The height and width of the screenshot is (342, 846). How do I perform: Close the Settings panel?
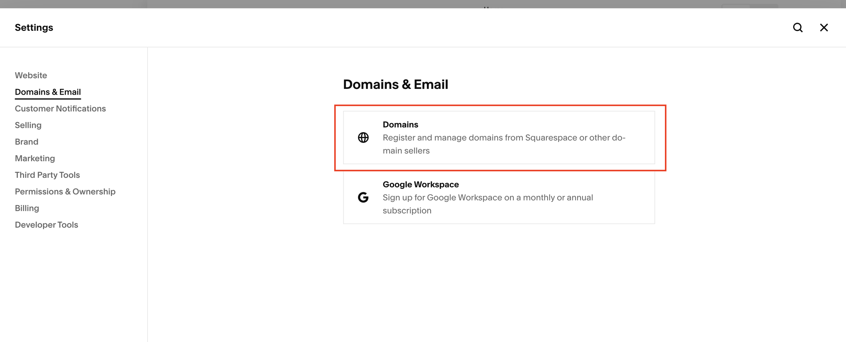(x=824, y=28)
